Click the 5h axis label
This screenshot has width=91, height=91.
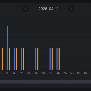tap(8, 73)
